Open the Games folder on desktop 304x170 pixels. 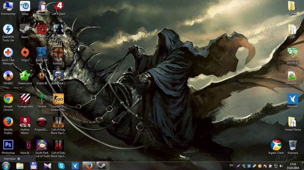click(x=292, y=8)
